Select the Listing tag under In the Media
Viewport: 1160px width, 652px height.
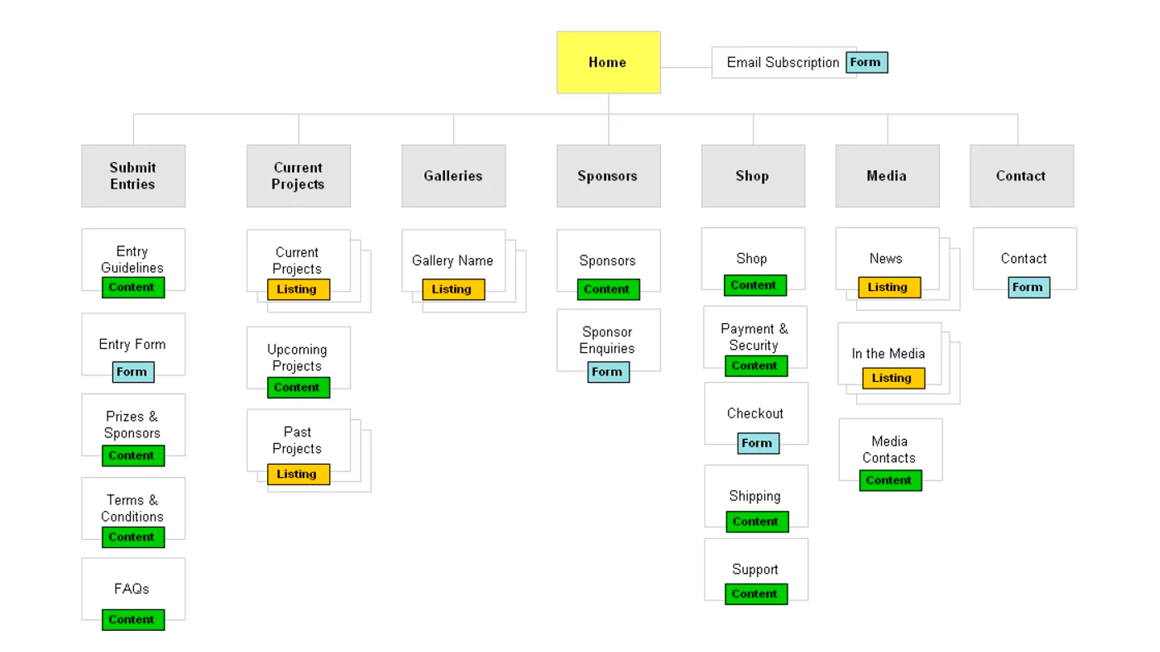click(893, 378)
